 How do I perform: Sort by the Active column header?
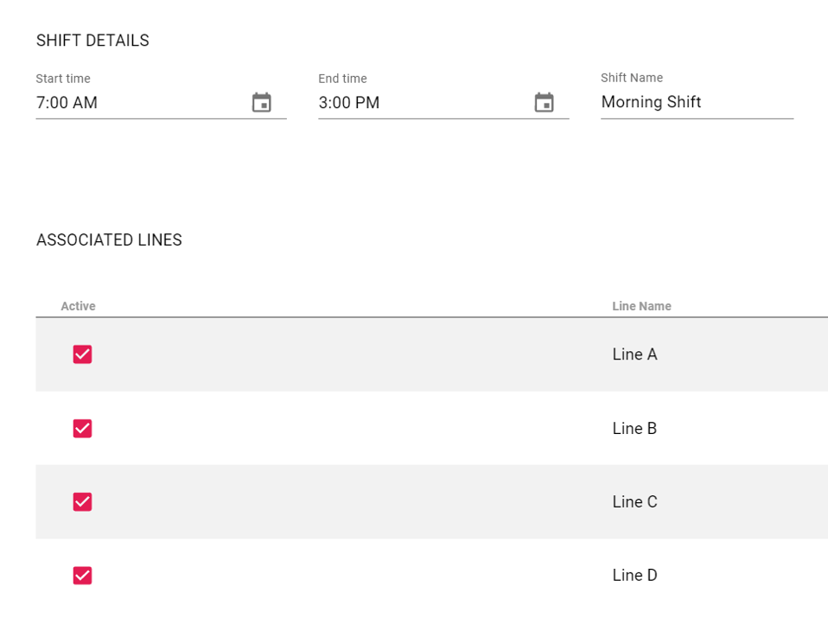tap(78, 306)
